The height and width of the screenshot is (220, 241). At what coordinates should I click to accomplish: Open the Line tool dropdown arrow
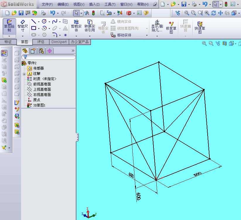click(39, 22)
